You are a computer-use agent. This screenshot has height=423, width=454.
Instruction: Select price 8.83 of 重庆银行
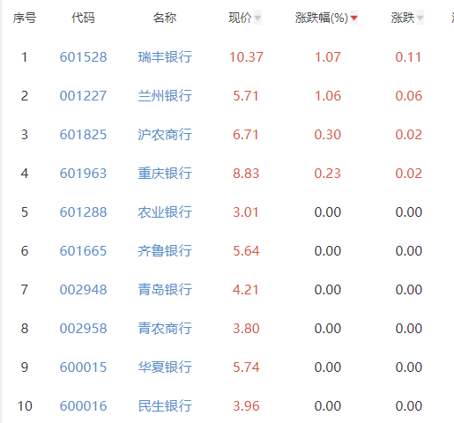(x=246, y=174)
